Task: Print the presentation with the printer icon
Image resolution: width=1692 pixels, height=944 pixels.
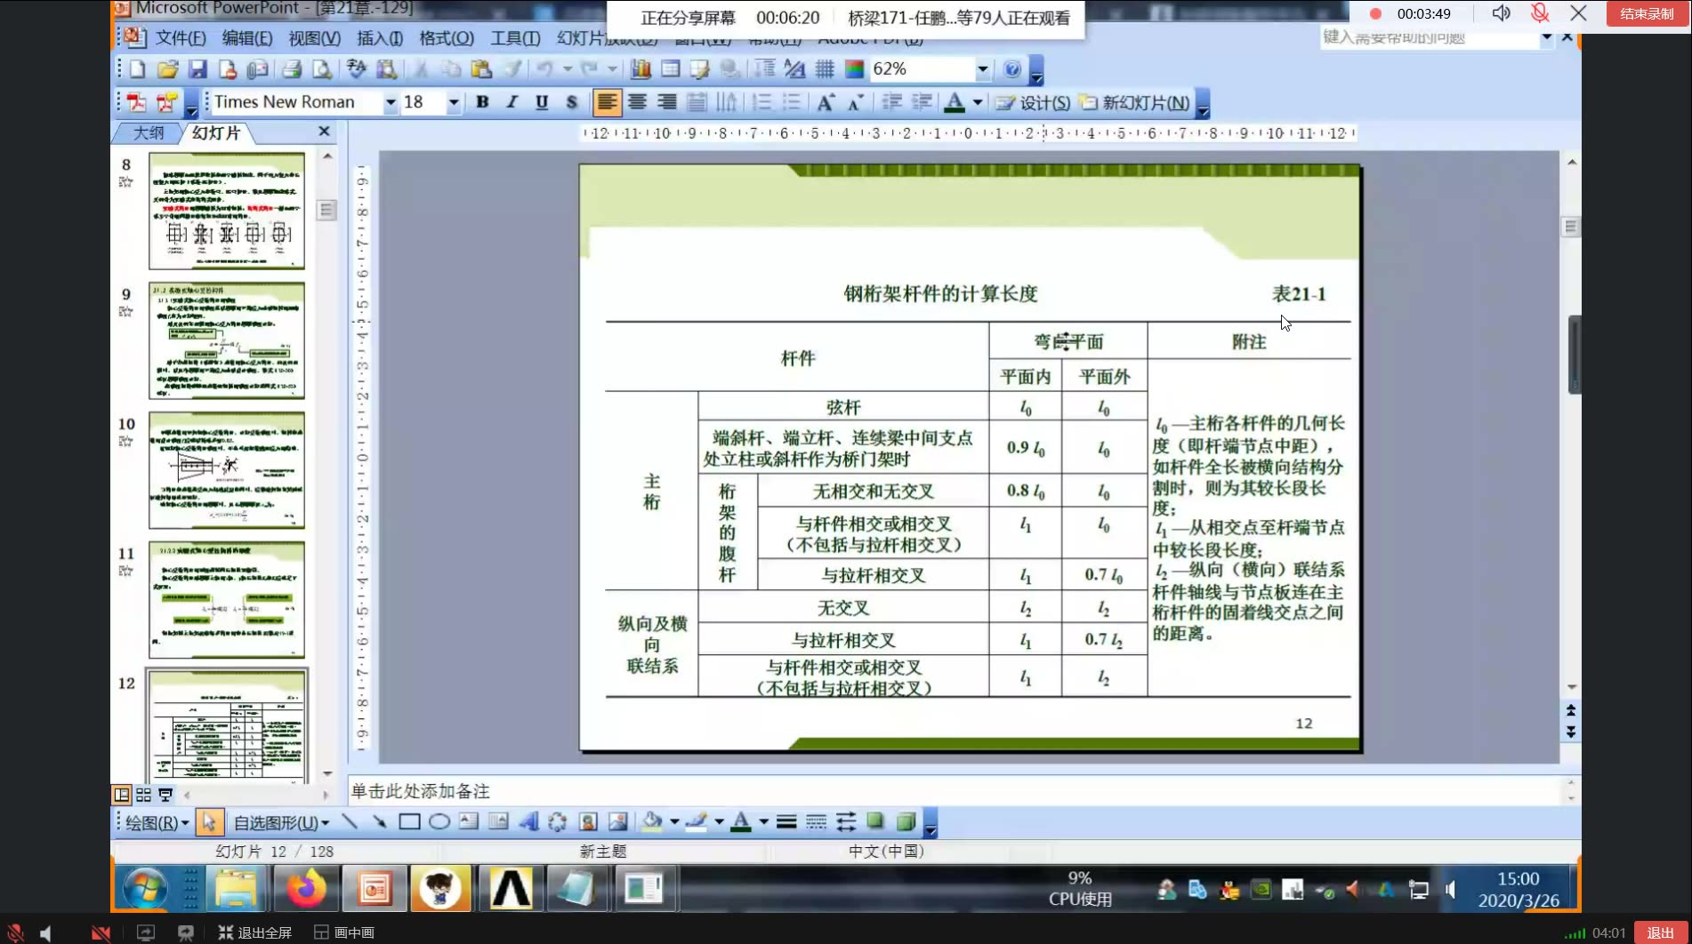Action: [291, 69]
